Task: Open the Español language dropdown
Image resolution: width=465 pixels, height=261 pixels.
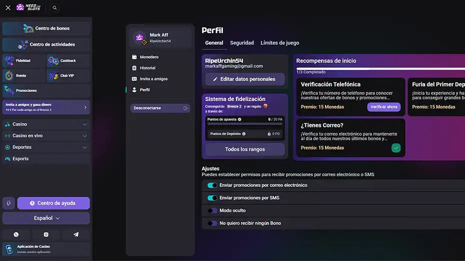Action: click(x=46, y=218)
